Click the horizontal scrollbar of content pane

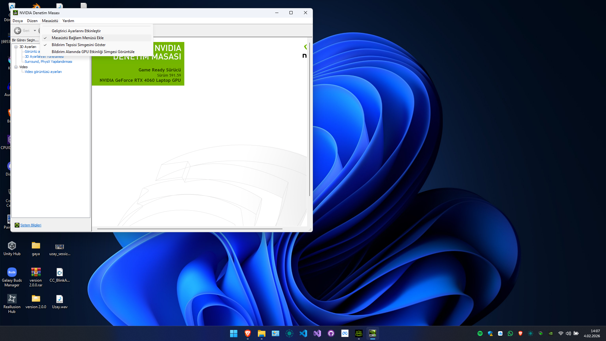tap(190, 229)
